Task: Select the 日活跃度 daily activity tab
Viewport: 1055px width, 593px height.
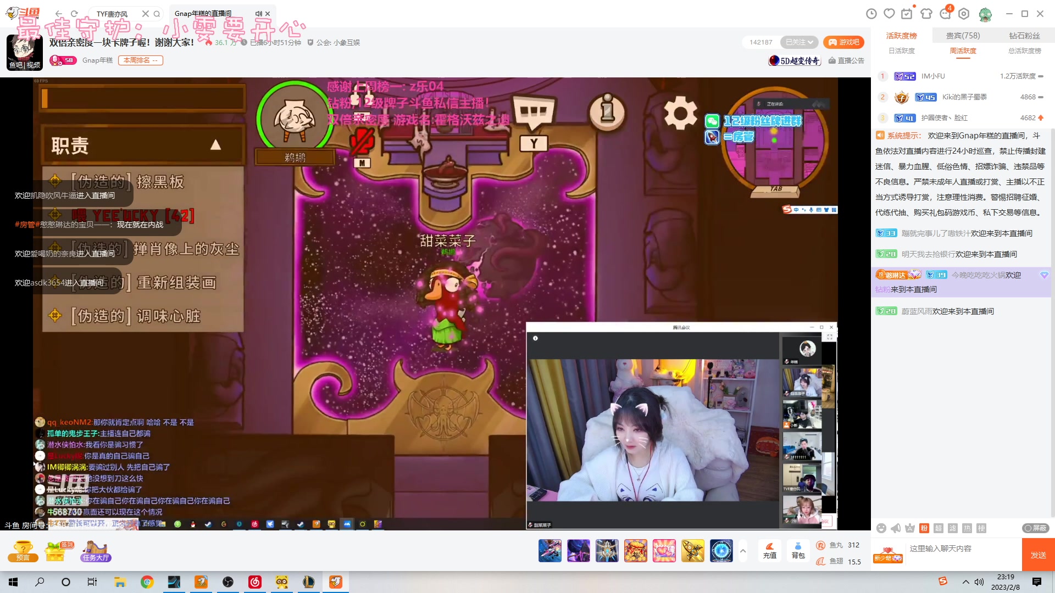Action: (902, 51)
